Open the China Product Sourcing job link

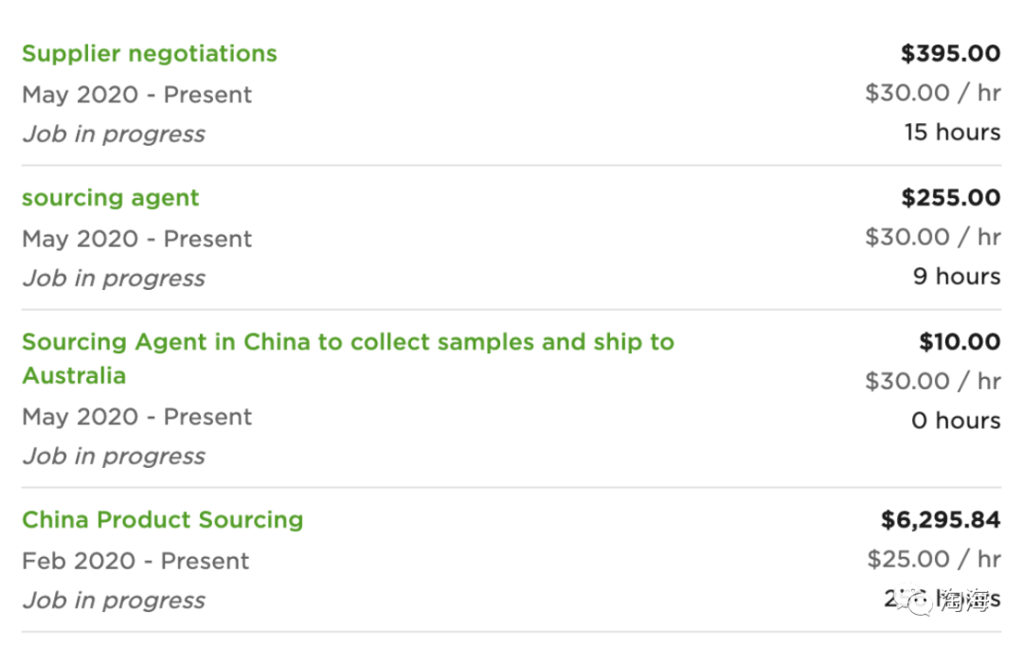coord(163,519)
